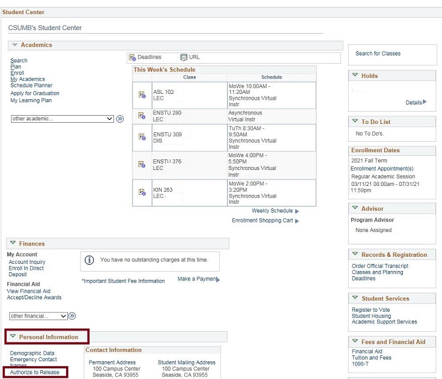Click the Holds Details arrow icon
442x379 pixels.
click(x=425, y=102)
